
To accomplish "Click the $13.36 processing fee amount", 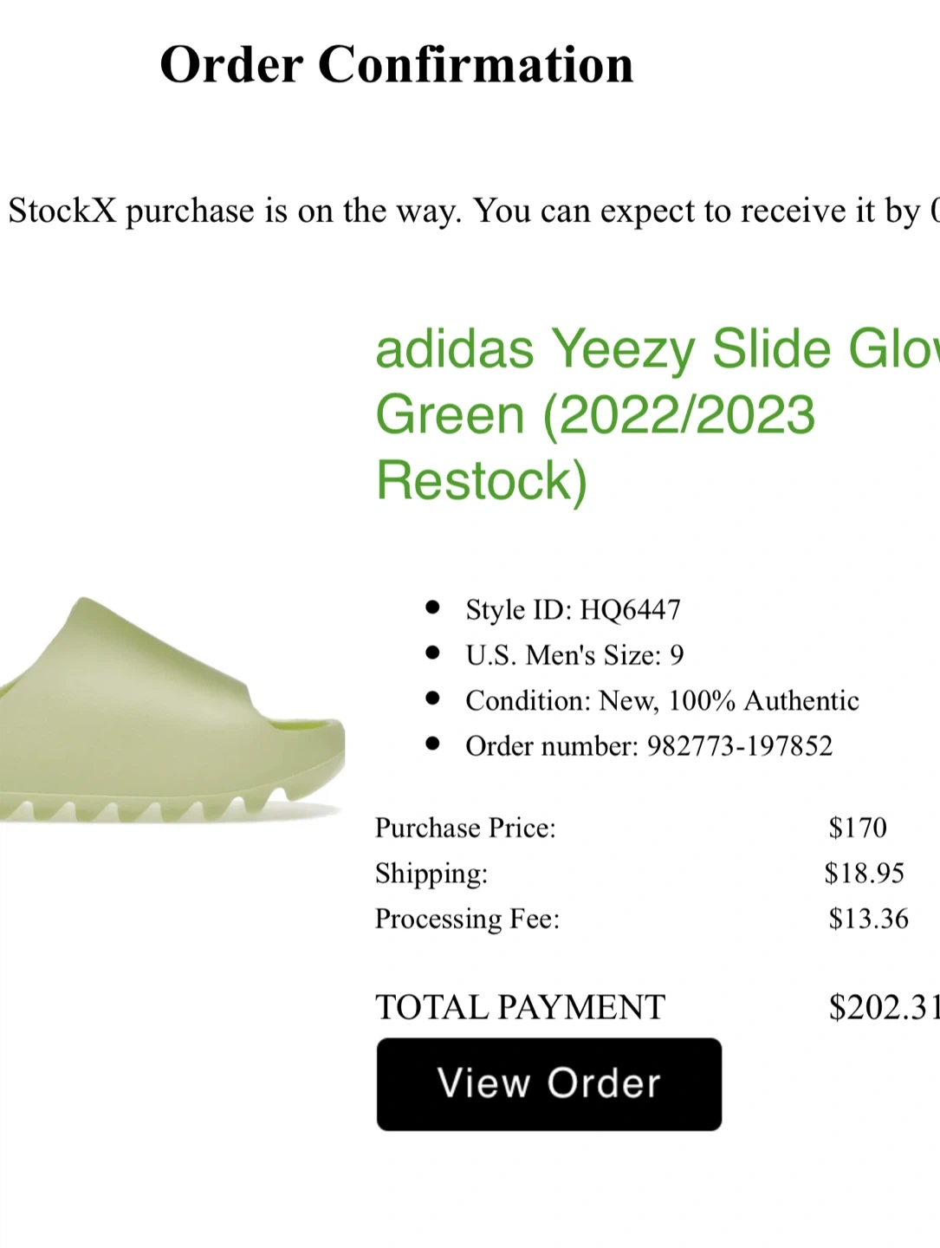I will [868, 919].
